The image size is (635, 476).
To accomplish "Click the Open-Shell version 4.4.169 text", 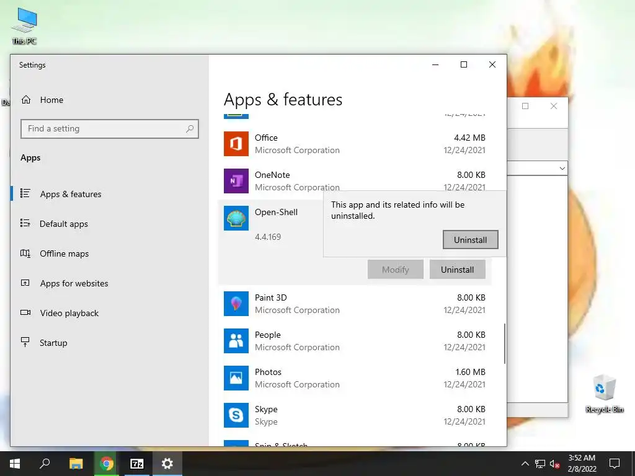I will coord(268,237).
